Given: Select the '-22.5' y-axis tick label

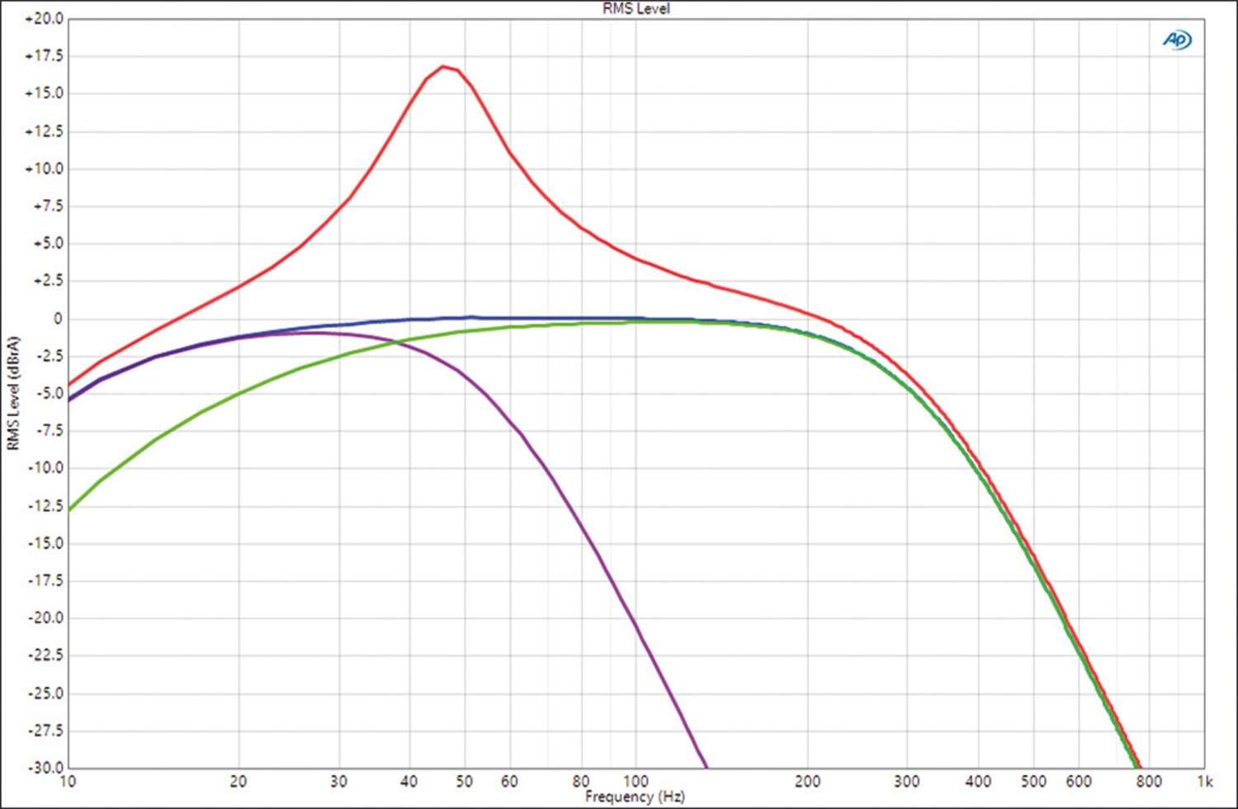Looking at the screenshot, I should click(x=45, y=655).
